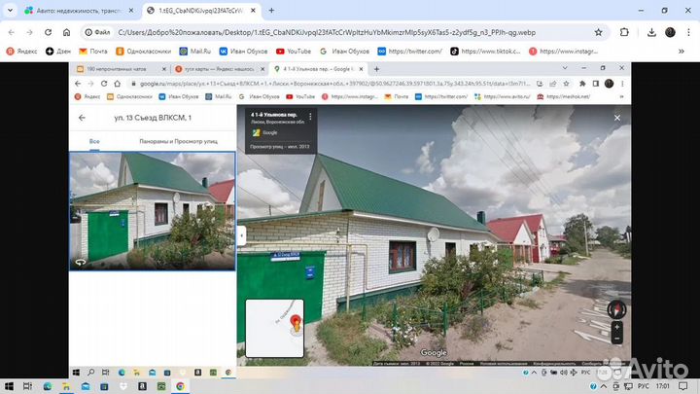Open the Google Иван Обухов bookmark
This screenshot has height=394, width=700.
344,52
